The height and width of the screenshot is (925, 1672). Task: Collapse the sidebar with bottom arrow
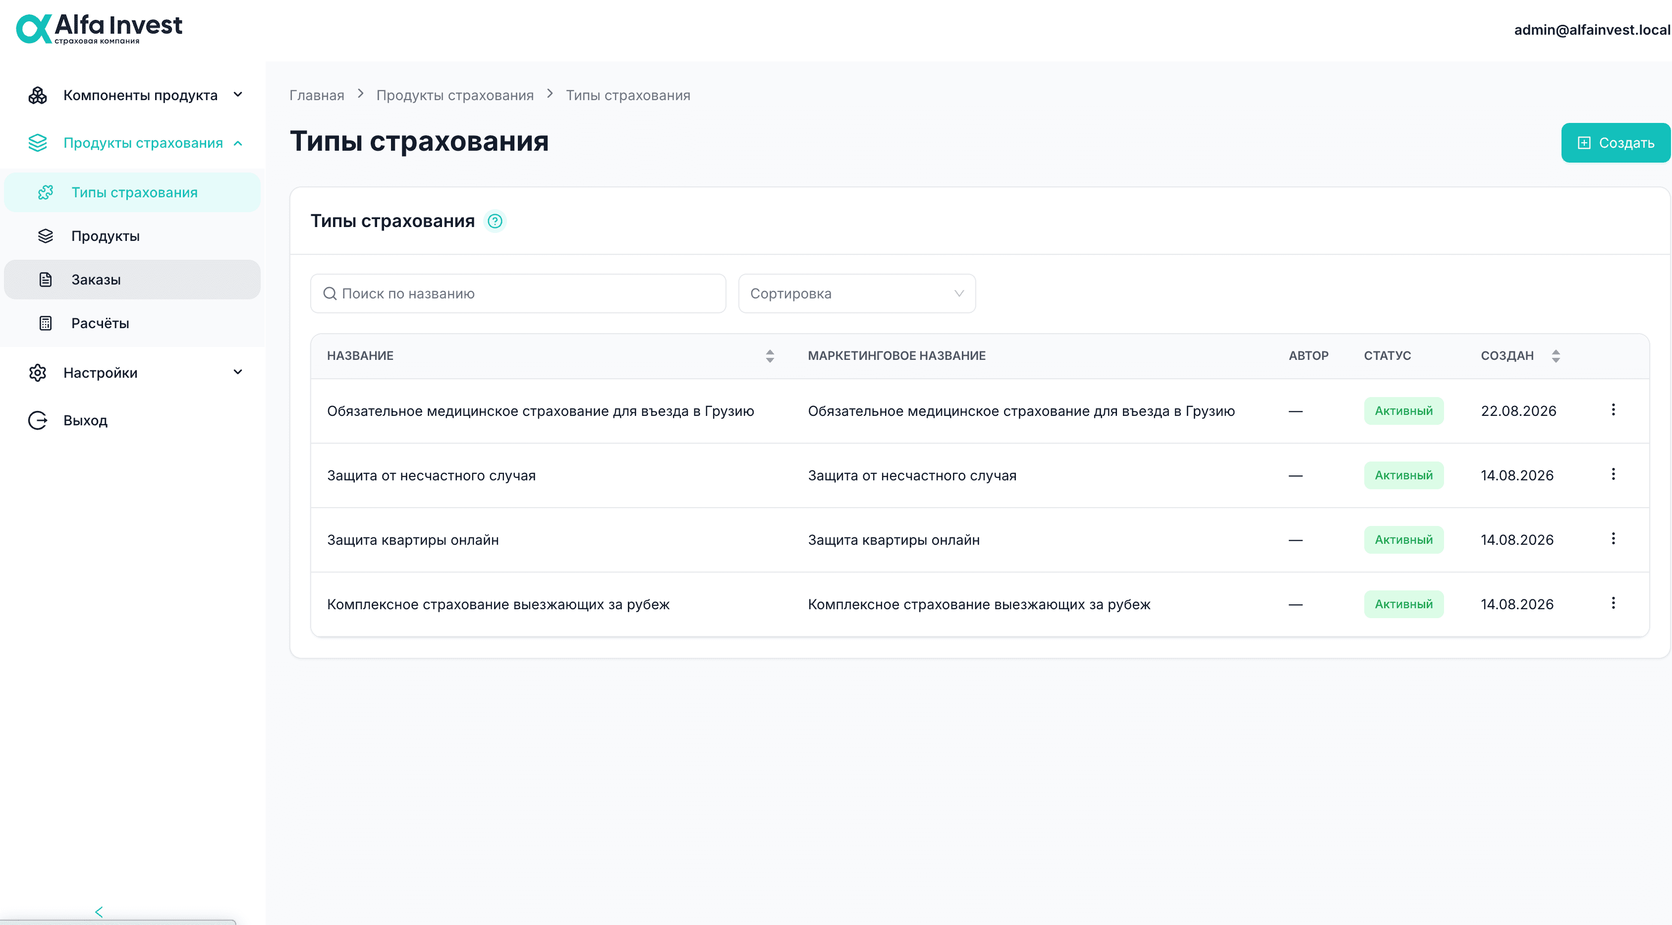coord(99,912)
